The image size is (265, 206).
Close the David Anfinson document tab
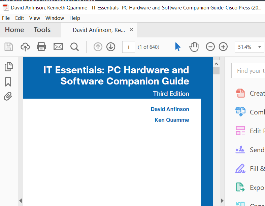(x=131, y=30)
